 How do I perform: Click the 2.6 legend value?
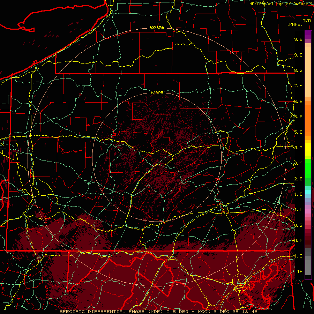tap(298, 179)
